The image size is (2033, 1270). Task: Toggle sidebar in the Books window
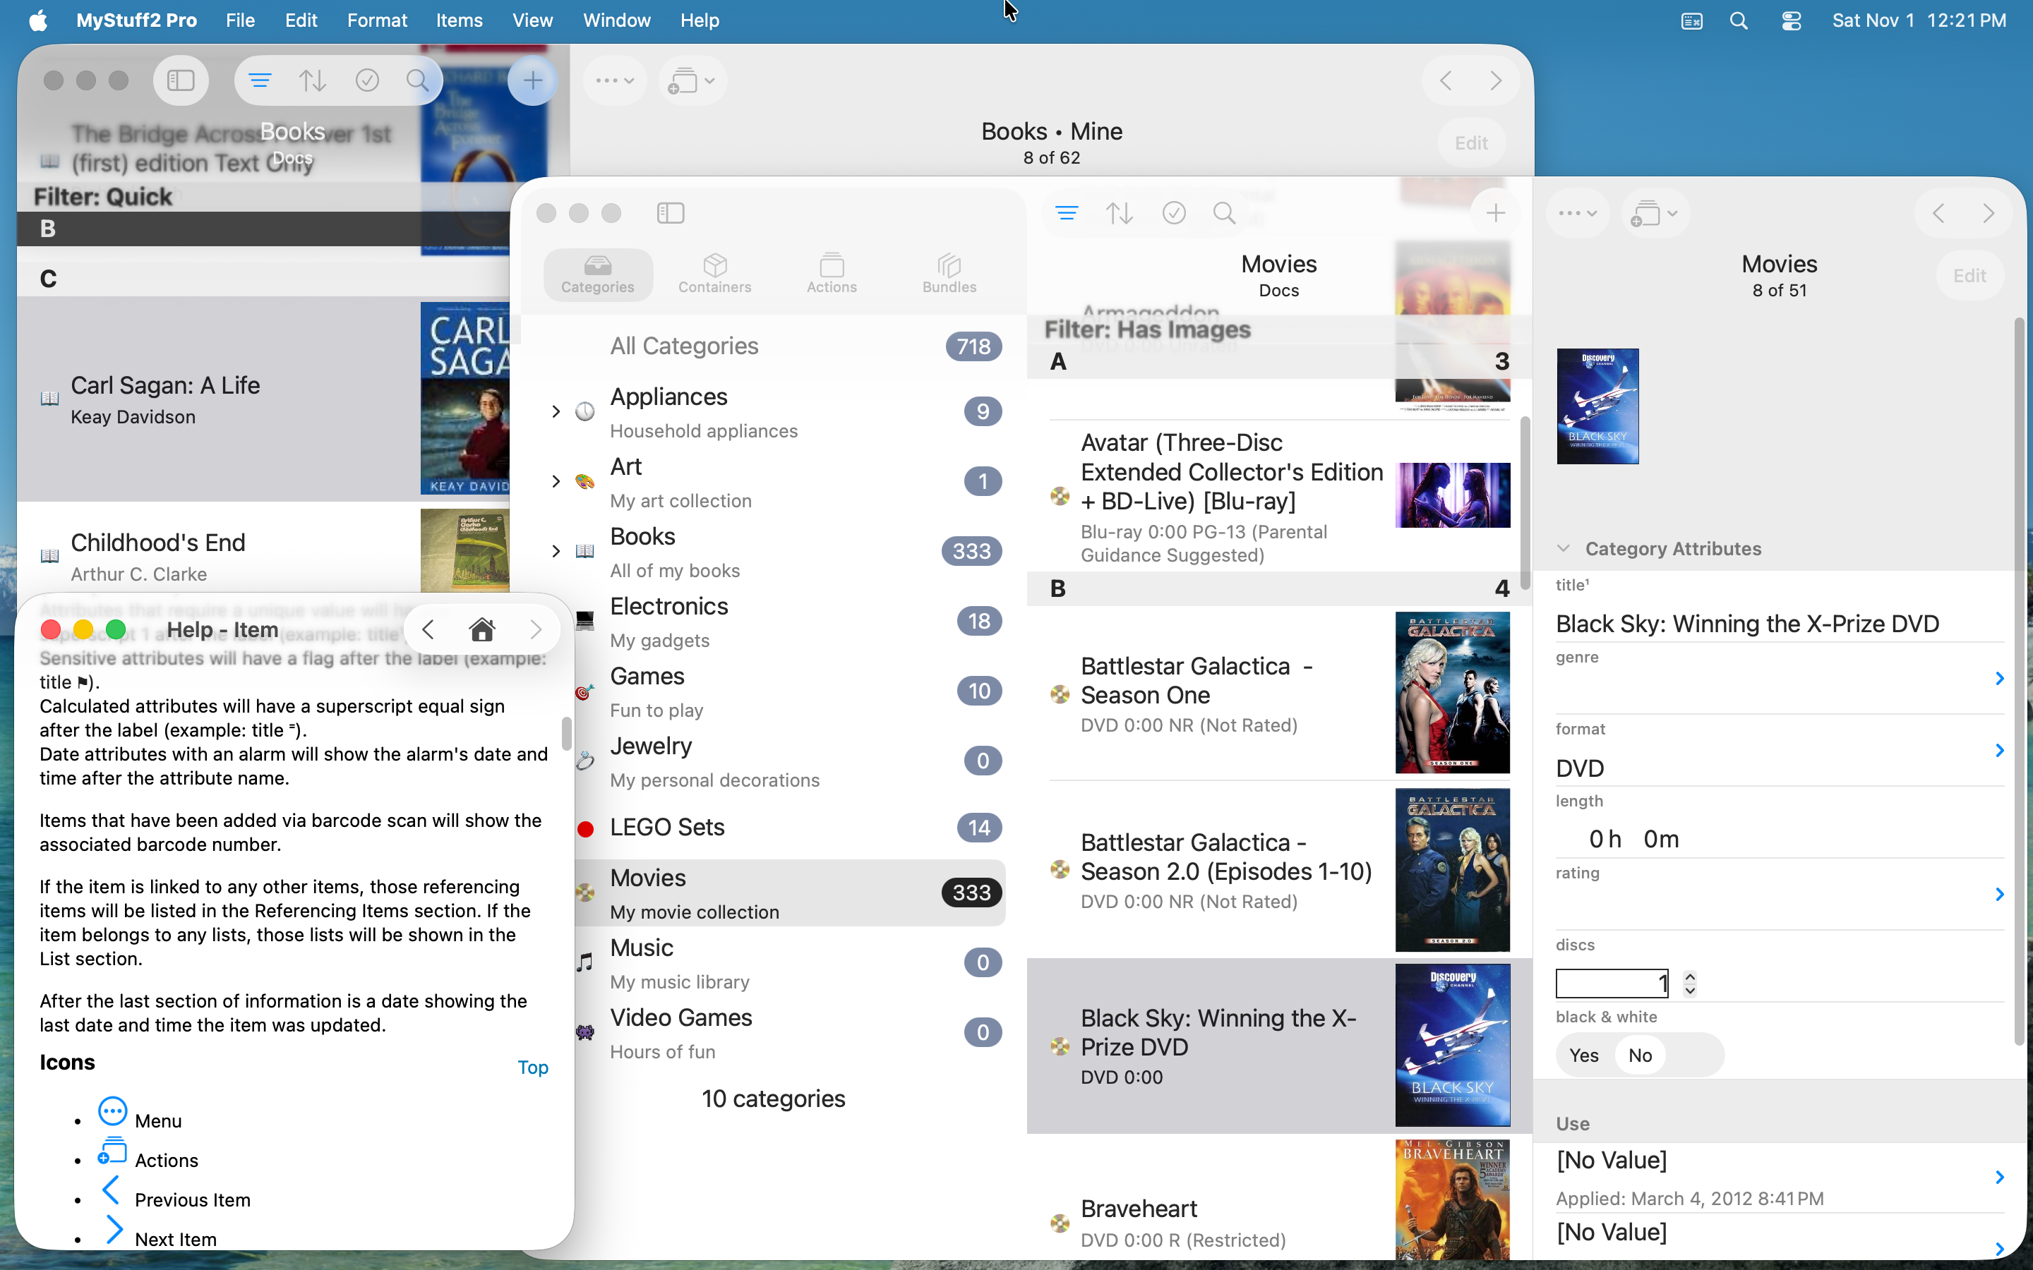click(x=181, y=80)
